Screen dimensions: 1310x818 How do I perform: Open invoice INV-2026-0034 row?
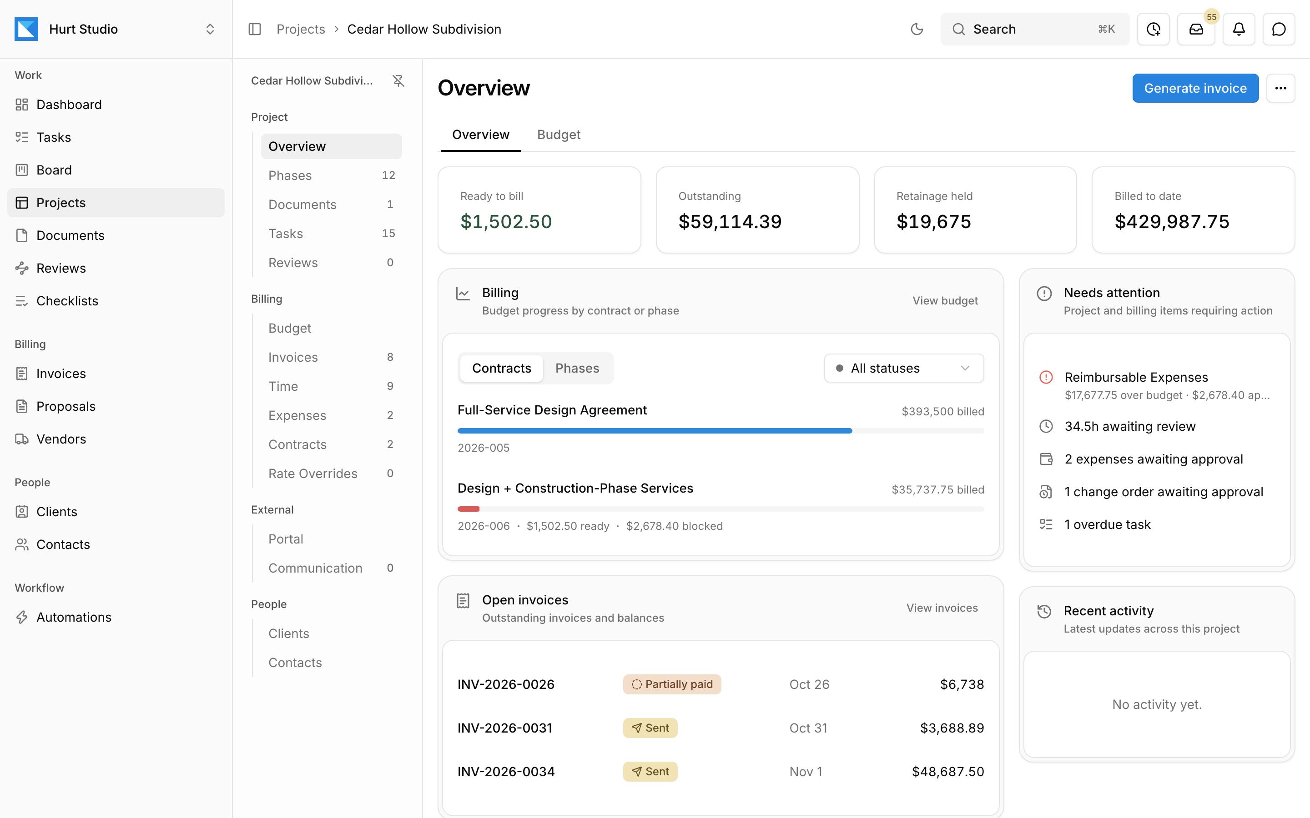[720, 772]
